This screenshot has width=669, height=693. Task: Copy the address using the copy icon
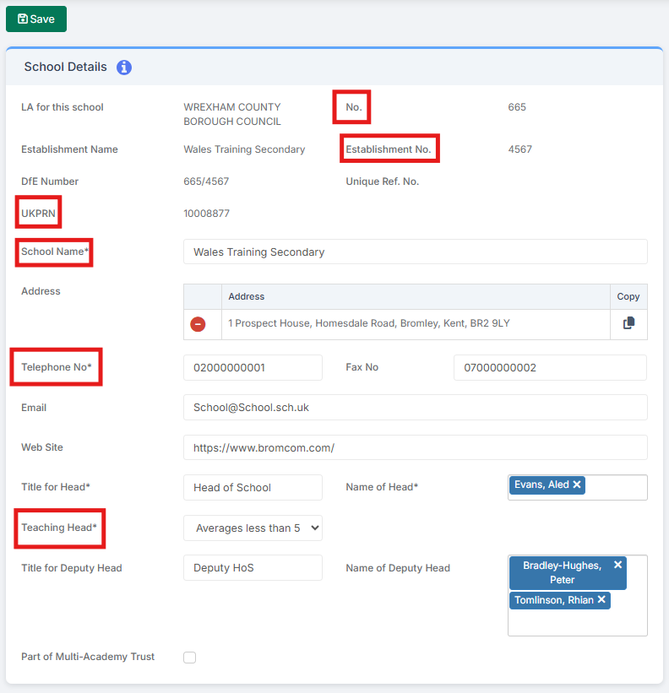tap(628, 323)
